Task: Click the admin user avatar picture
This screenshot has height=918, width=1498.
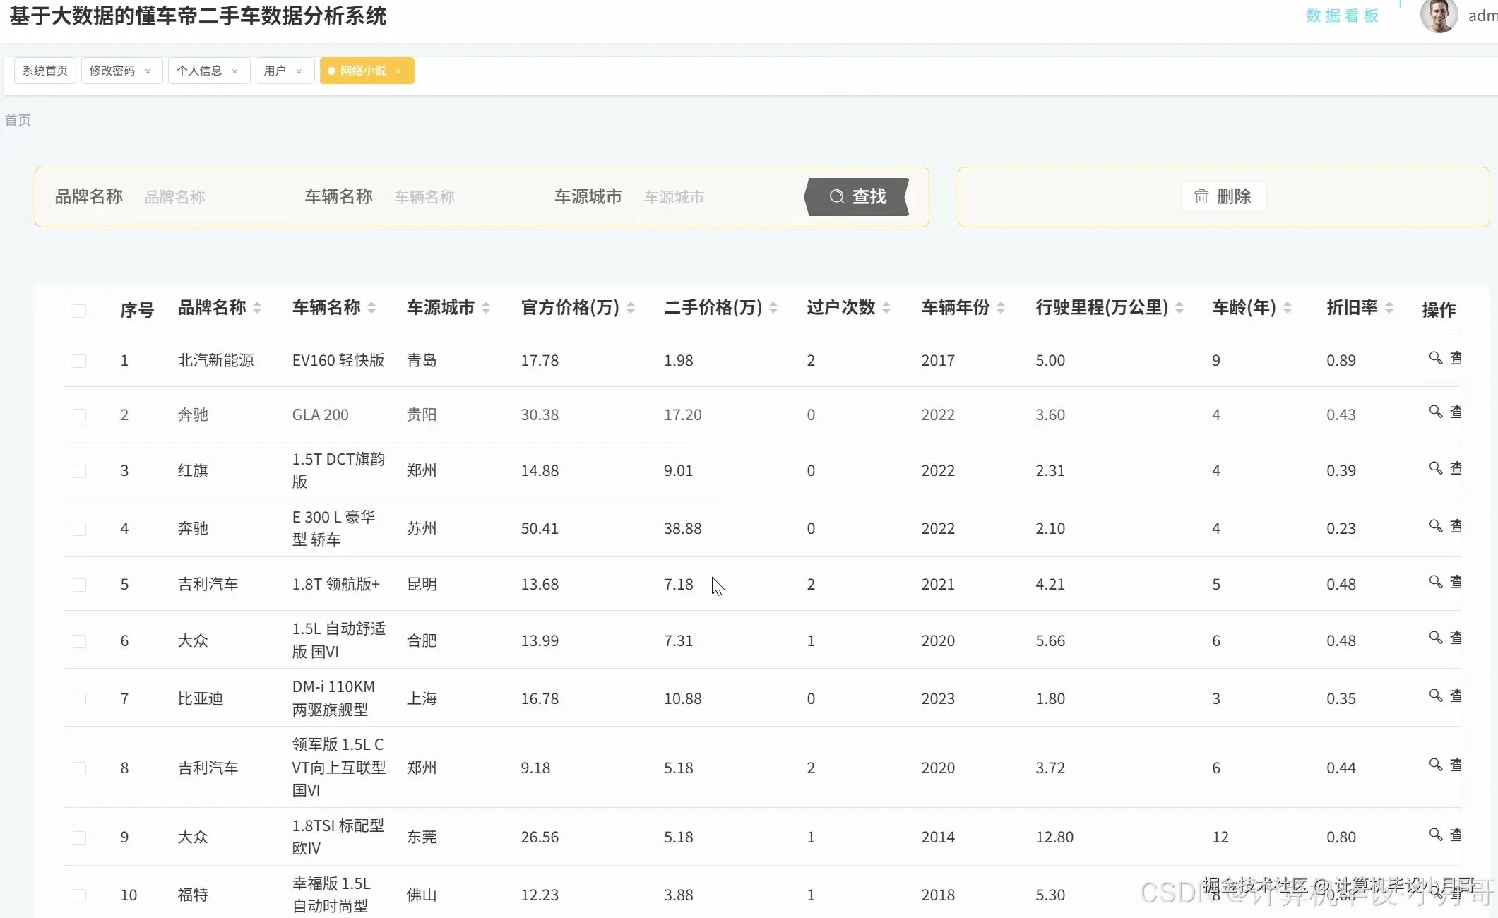Action: 1439,16
